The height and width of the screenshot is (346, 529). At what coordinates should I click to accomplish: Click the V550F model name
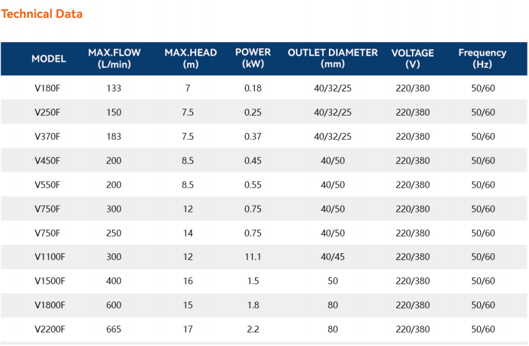pos(48,185)
